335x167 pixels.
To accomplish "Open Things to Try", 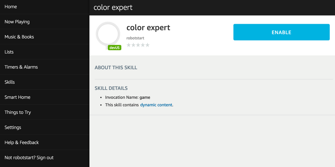I will click(18, 112).
